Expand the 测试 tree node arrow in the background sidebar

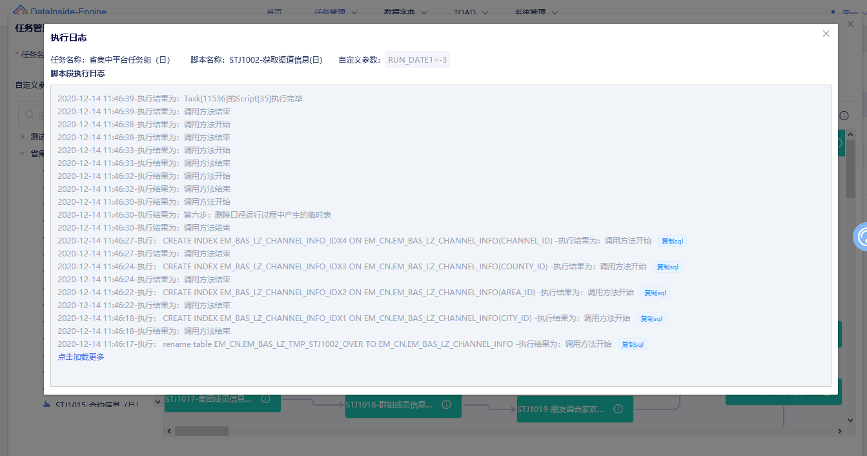[x=23, y=137]
